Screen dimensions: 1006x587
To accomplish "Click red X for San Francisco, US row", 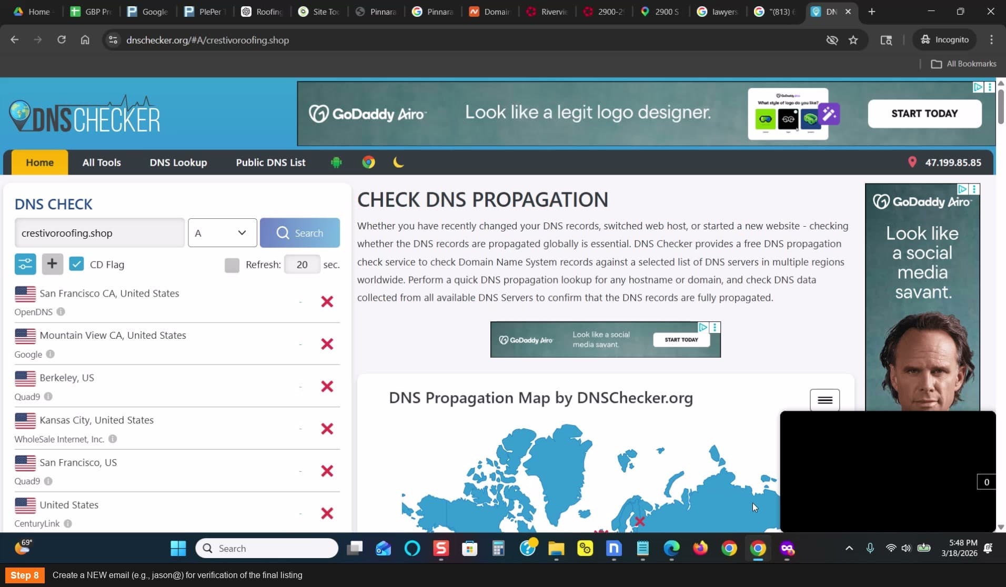I will (x=327, y=471).
